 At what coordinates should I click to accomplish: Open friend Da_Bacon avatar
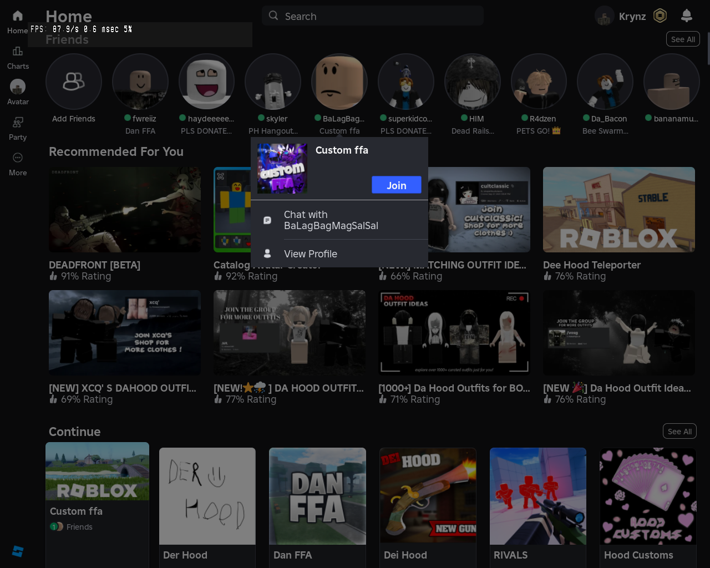coord(605,82)
